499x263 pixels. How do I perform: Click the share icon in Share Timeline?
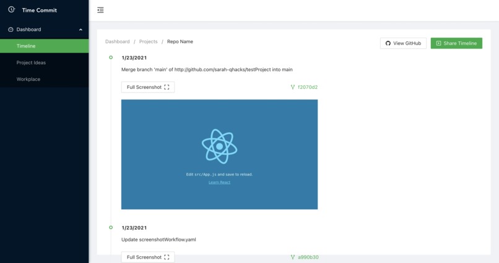point(438,43)
